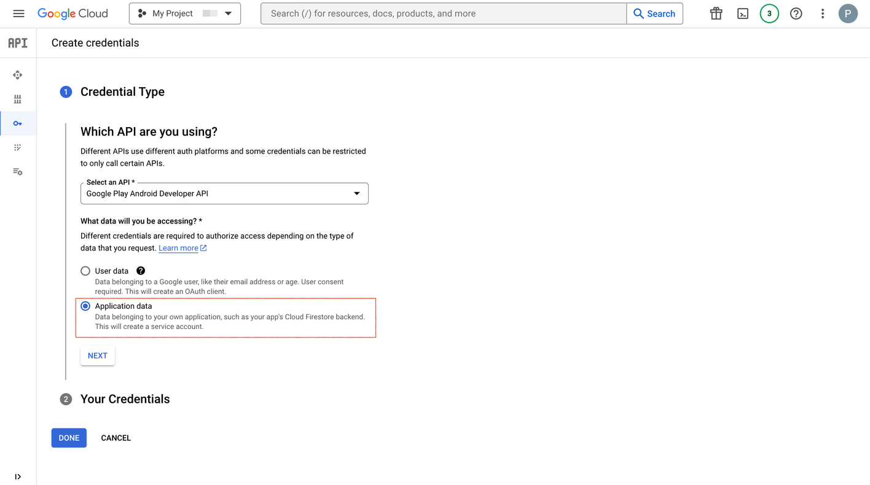The height and width of the screenshot is (485, 870).
Task: Select the Application data radio button
Action: click(x=85, y=306)
